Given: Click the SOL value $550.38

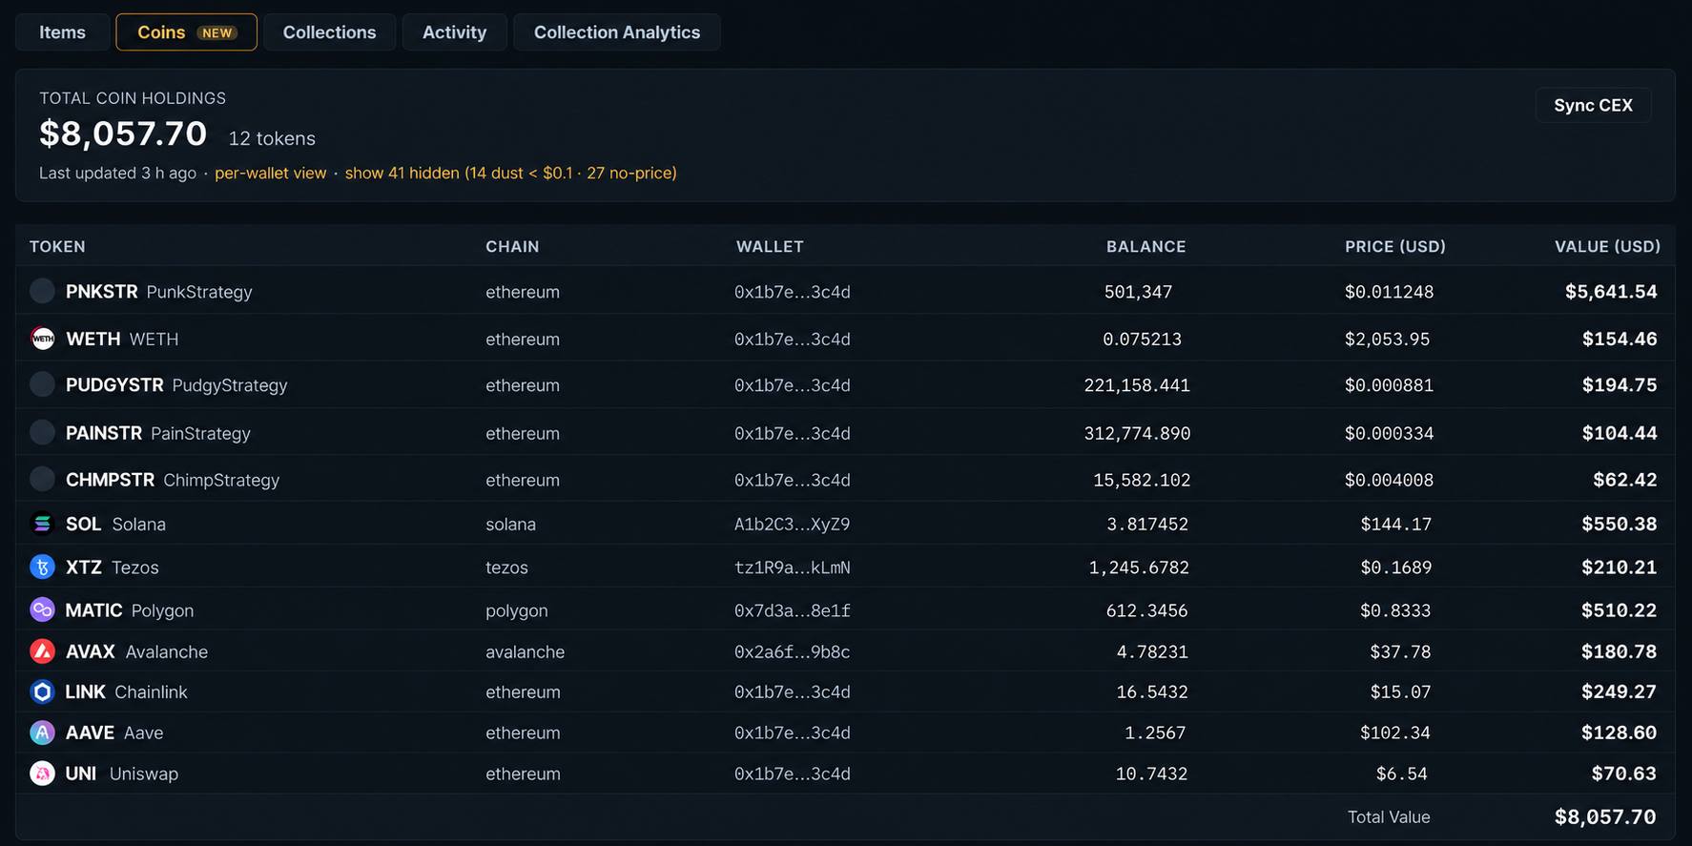Looking at the screenshot, I should (1619, 524).
